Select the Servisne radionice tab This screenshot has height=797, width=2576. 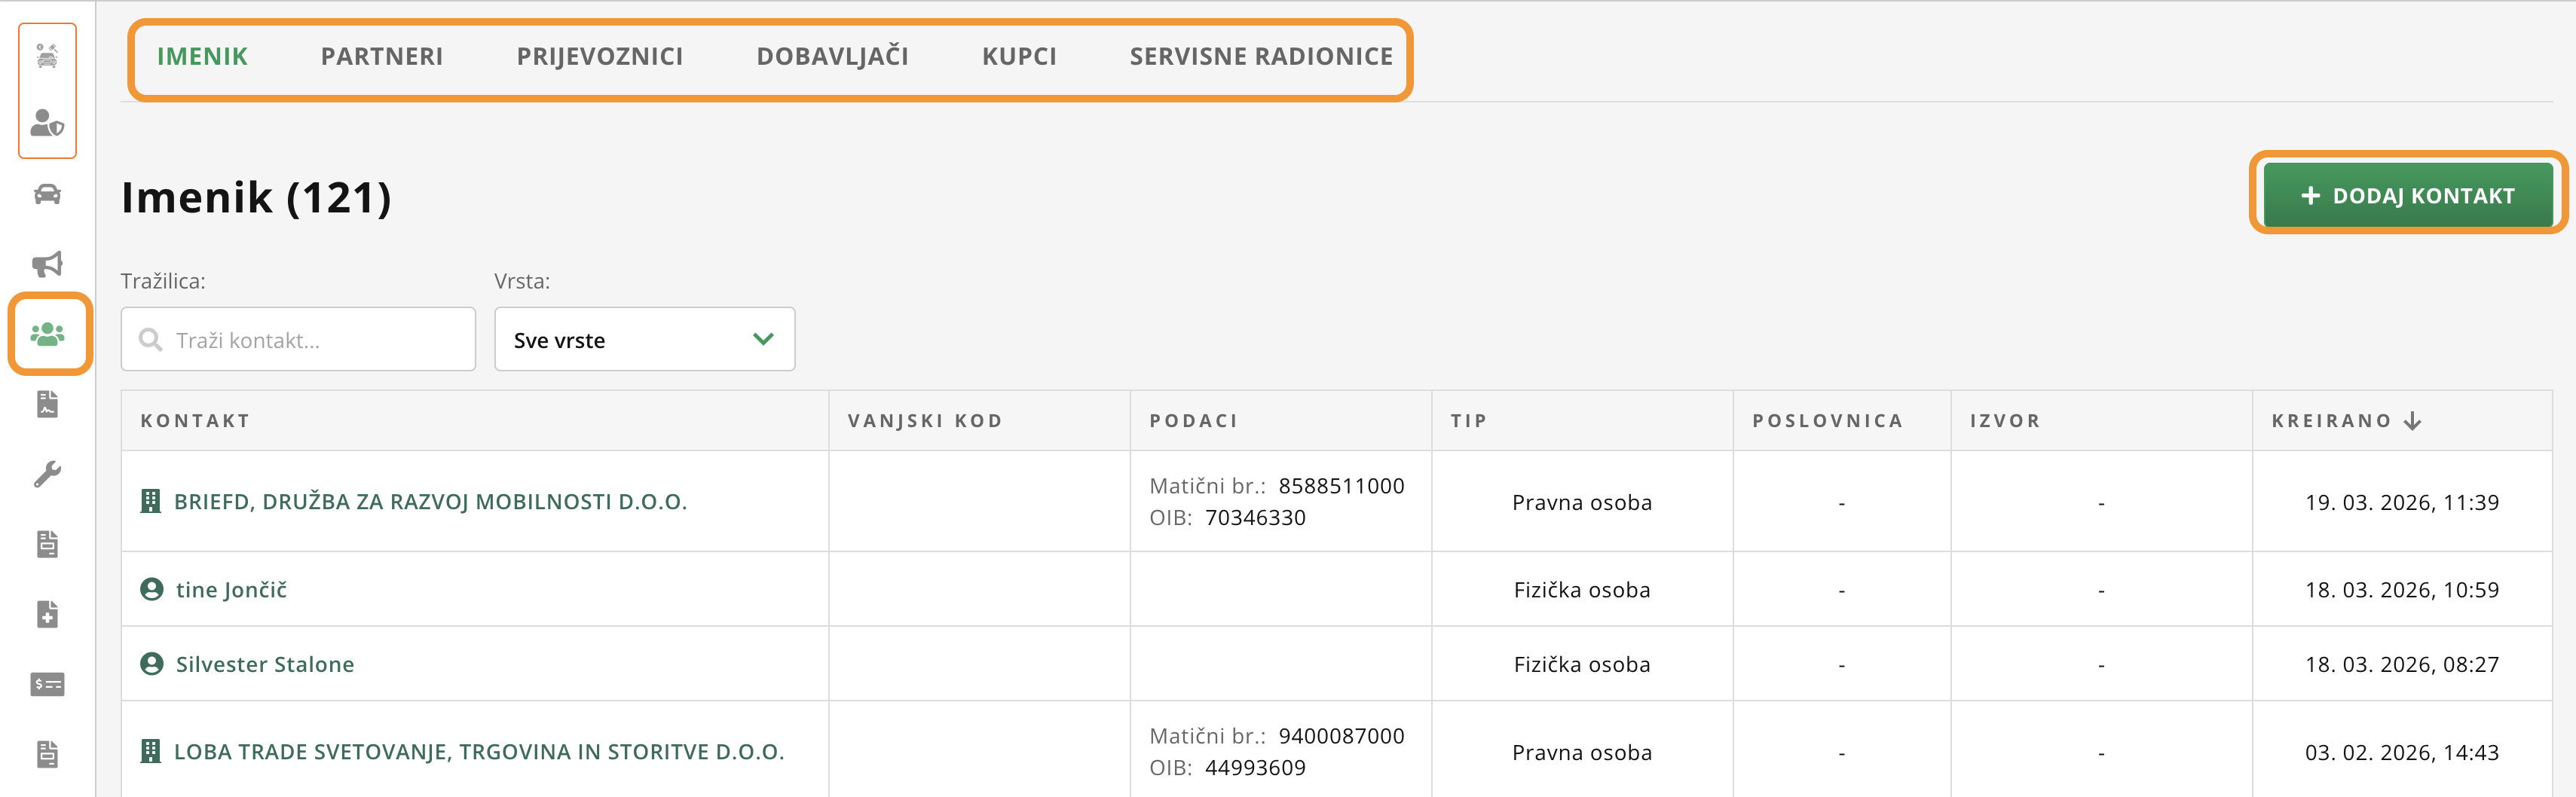1260,57
